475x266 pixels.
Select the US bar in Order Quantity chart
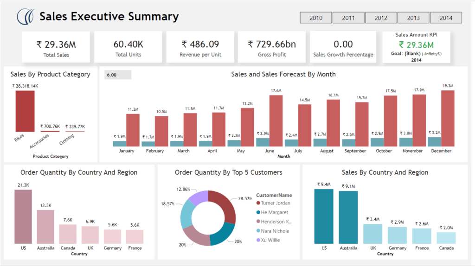pos(23,216)
